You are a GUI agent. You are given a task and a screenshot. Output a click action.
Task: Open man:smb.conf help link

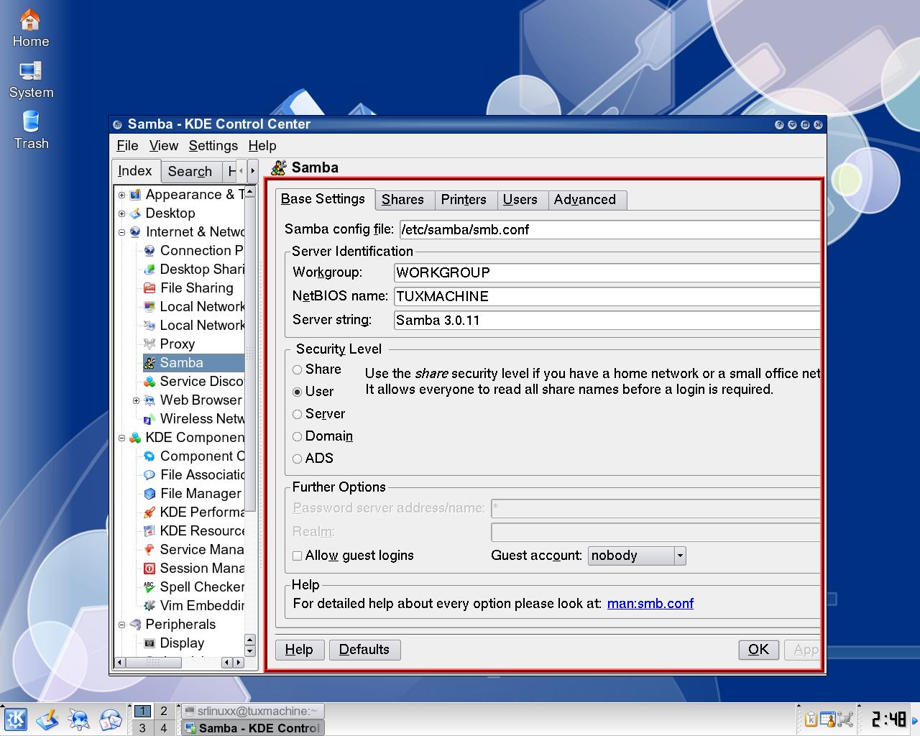pos(650,604)
